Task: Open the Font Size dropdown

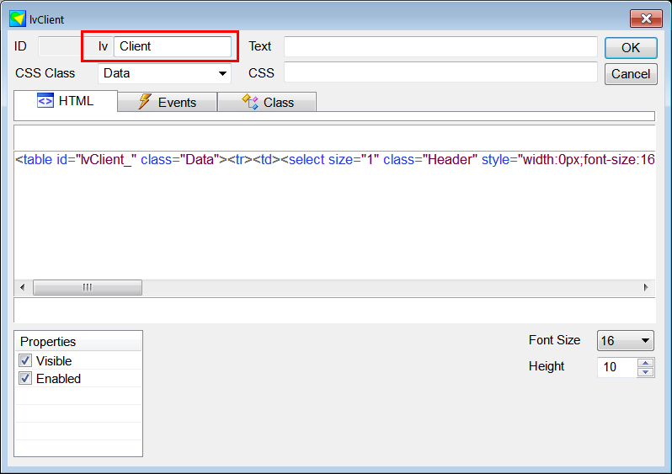Action: pyautogui.click(x=645, y=341)
